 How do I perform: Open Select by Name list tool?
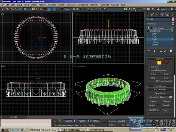coord(41,9)
